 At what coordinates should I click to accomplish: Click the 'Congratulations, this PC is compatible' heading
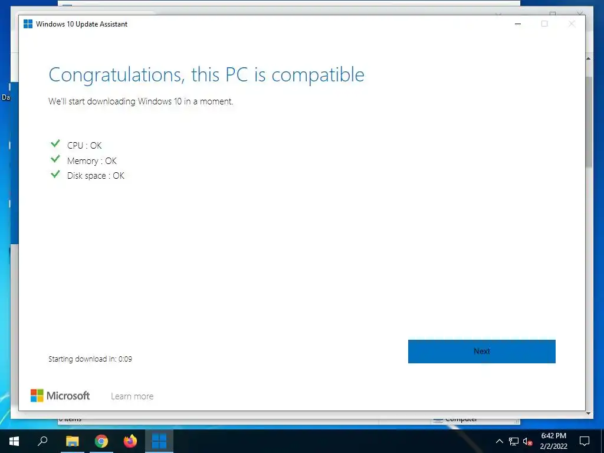[x=206, y=75]
